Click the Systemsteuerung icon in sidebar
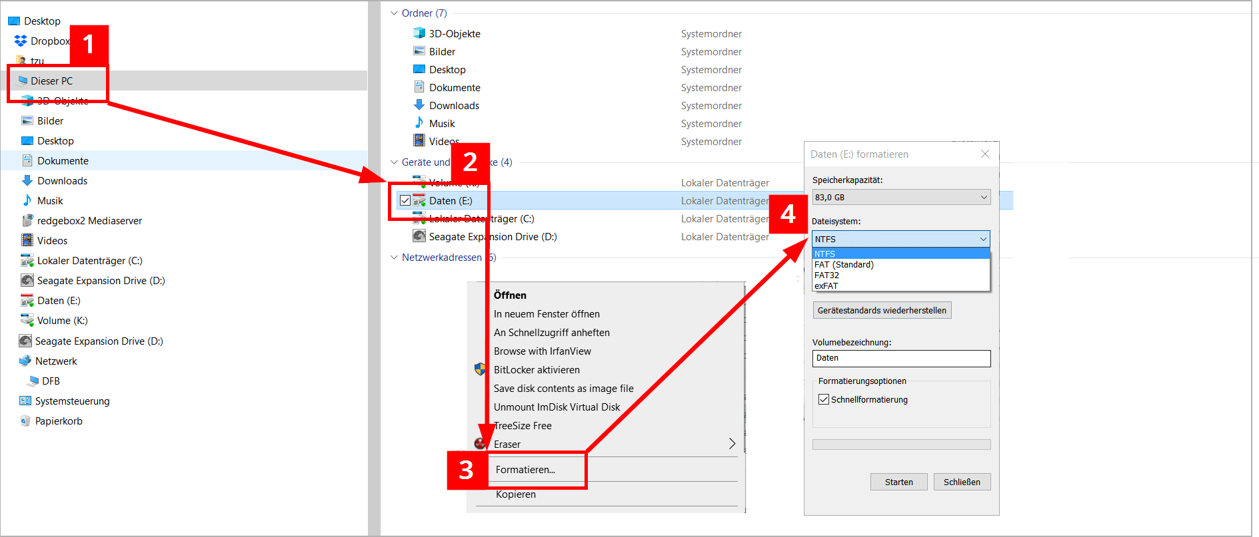The image size is (1259, 537). [x=25, y=401]
